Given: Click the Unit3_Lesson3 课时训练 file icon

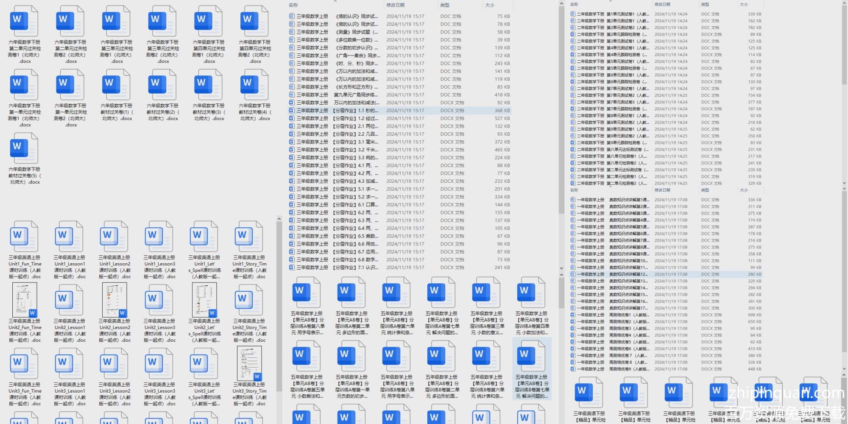Looking at the screenshot, I should pos(159,363).
